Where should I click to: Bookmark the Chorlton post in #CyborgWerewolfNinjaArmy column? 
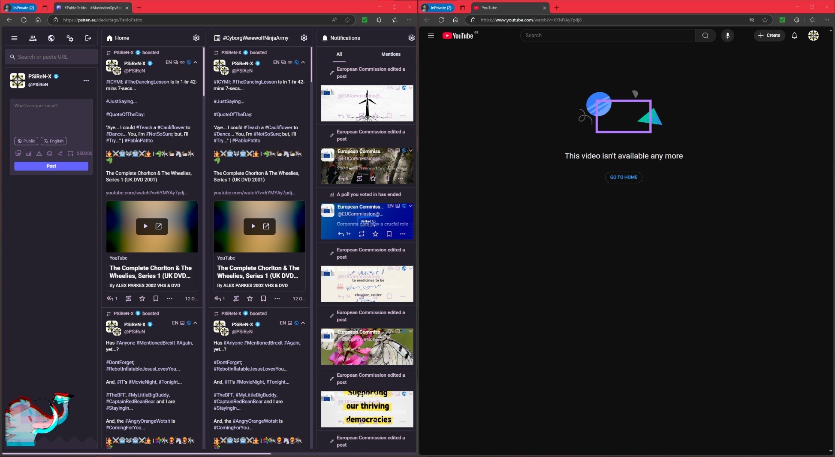(264, 299)
